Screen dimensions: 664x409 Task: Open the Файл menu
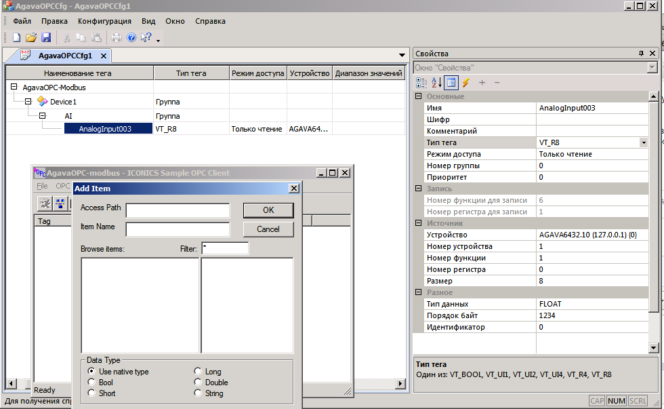22,21
